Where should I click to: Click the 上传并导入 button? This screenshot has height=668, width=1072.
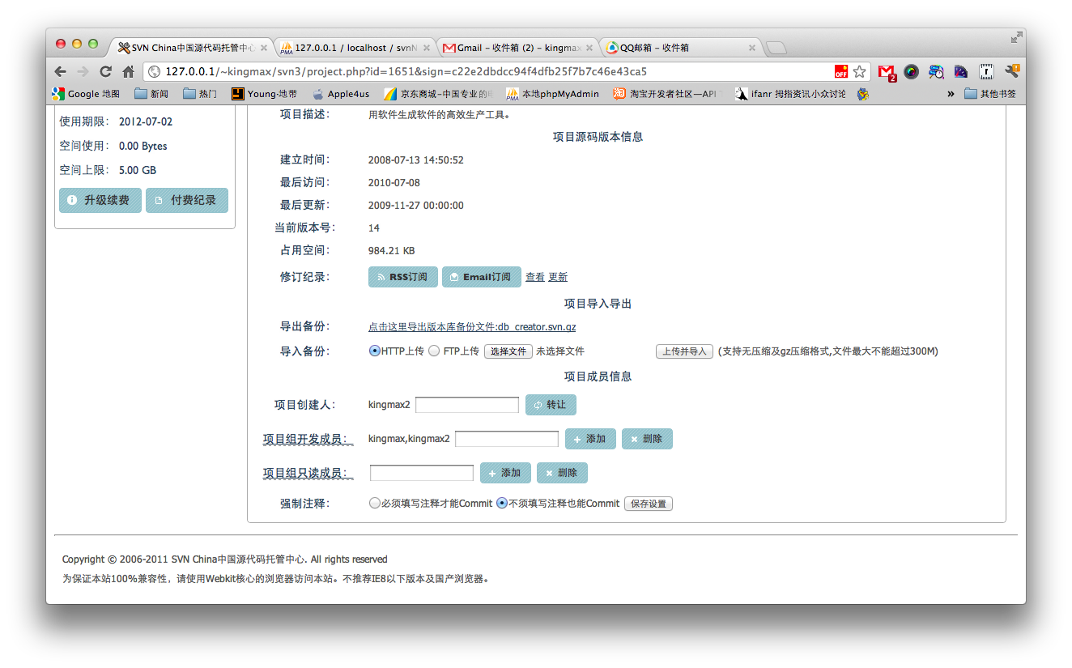point(684,351)
